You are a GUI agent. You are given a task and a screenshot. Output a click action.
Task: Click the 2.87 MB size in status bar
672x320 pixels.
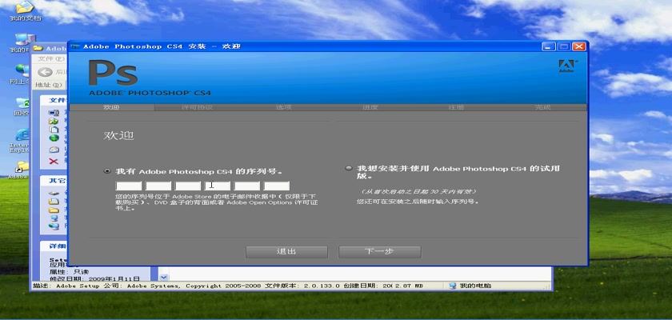pyautogui.click(x=409, y=286)
